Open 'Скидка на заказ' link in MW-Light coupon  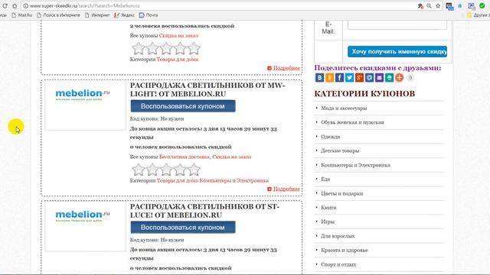pos(231,157)
